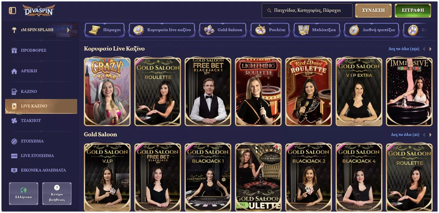Screen dimensions: 439x213
Task: Open the Ελληνικά language selector
Action: pos(24,194)
